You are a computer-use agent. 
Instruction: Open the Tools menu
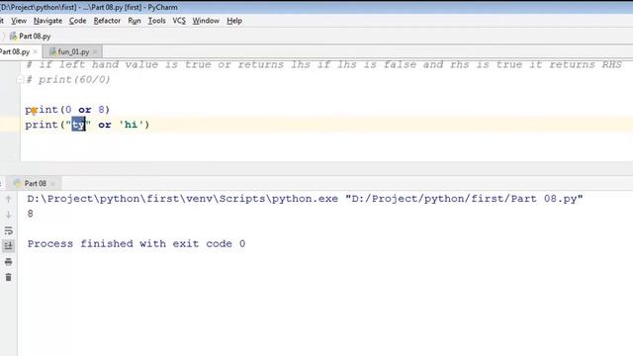pyautogui.click(x=156, y=21)
